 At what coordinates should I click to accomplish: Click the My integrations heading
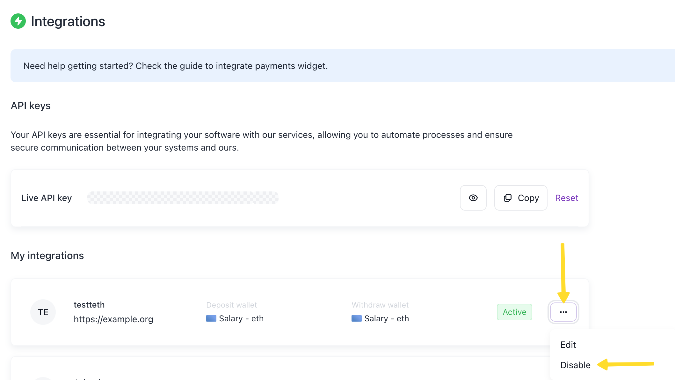[47, 256]
